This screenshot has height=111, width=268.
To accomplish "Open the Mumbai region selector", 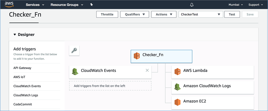I will coord(236,5).
